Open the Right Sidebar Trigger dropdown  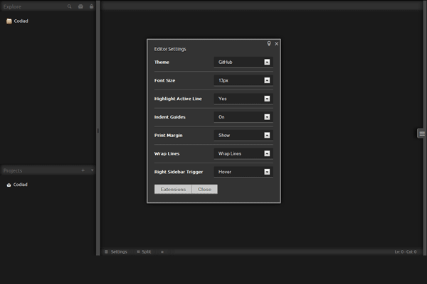click(x=243, y=172)
